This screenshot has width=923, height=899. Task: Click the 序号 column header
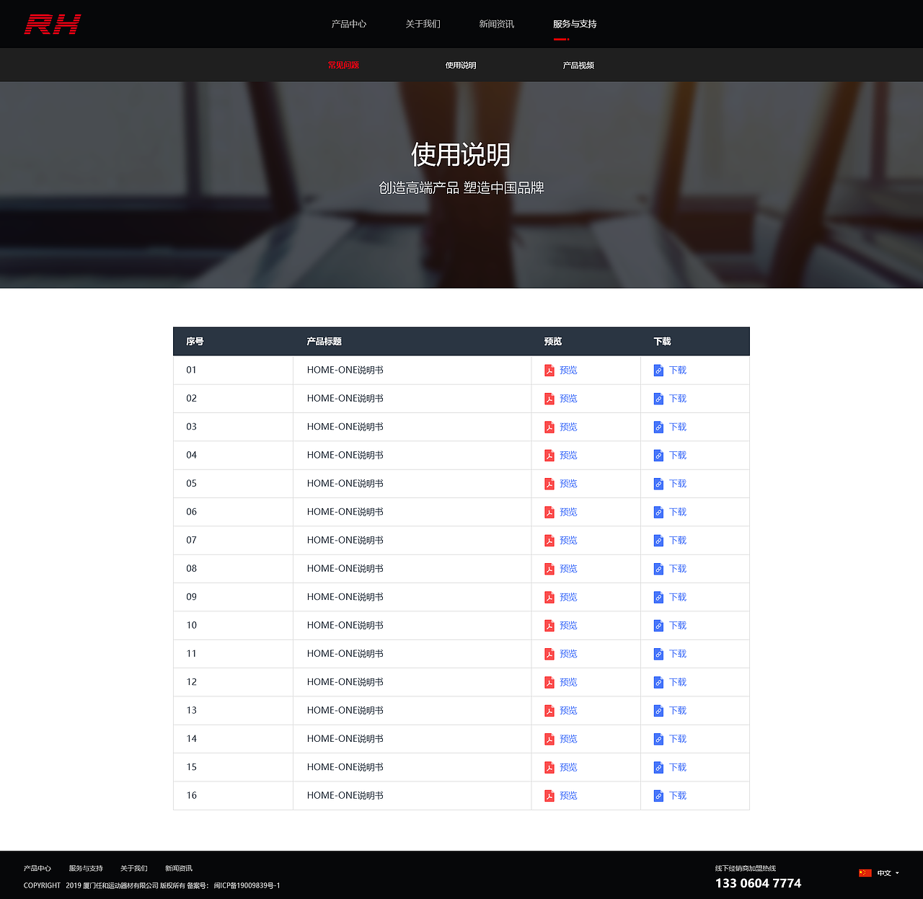coord(195,342)
